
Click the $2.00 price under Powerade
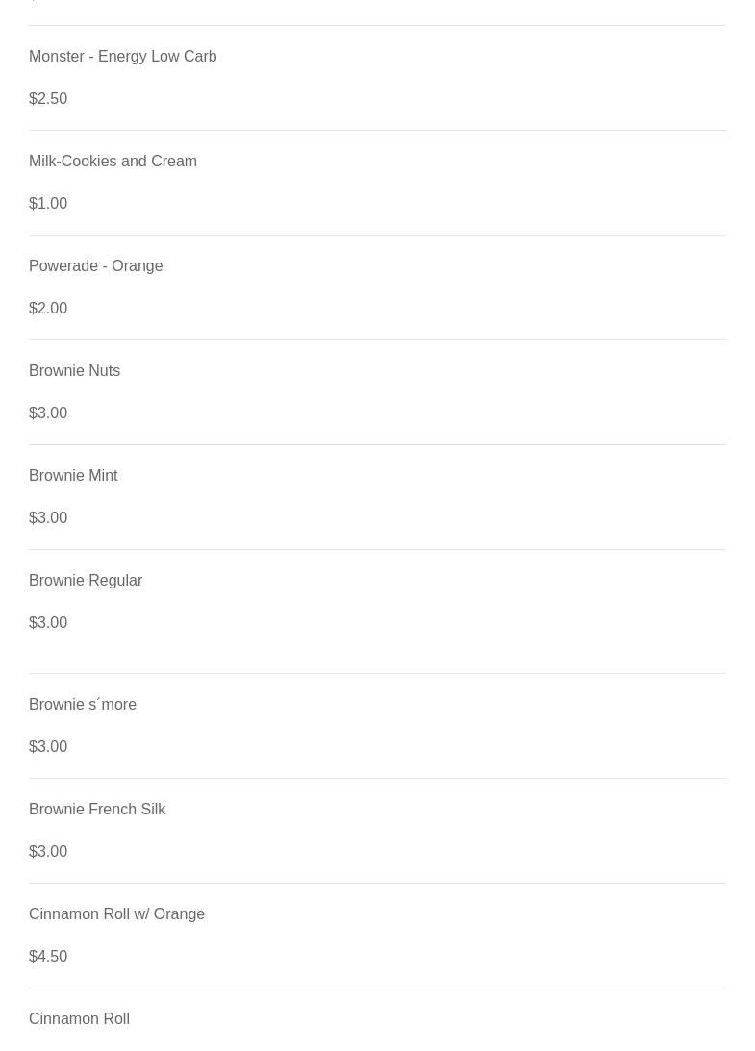point(48,309)
